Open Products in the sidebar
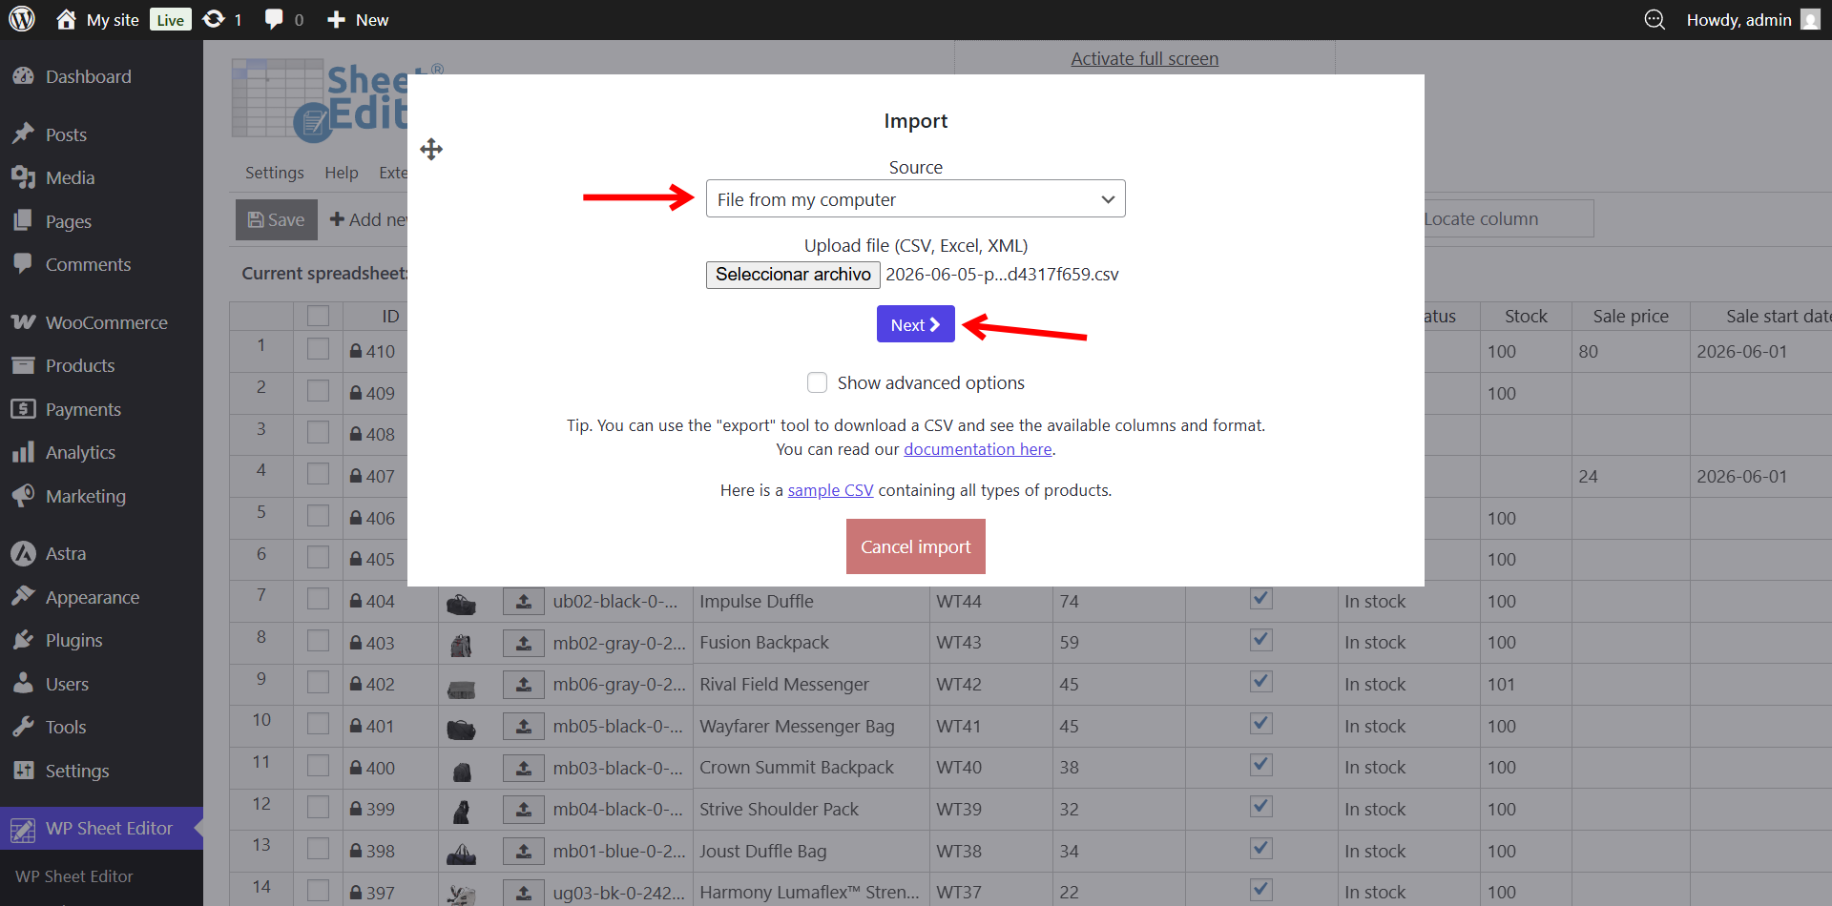Screen dimensions: 1832x906 (x=80, y=365)
